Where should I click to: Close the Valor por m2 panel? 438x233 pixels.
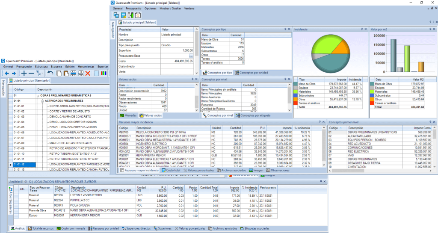pos(434,29)
